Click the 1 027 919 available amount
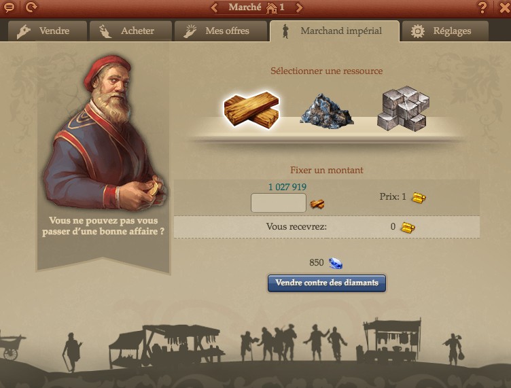 287,187
